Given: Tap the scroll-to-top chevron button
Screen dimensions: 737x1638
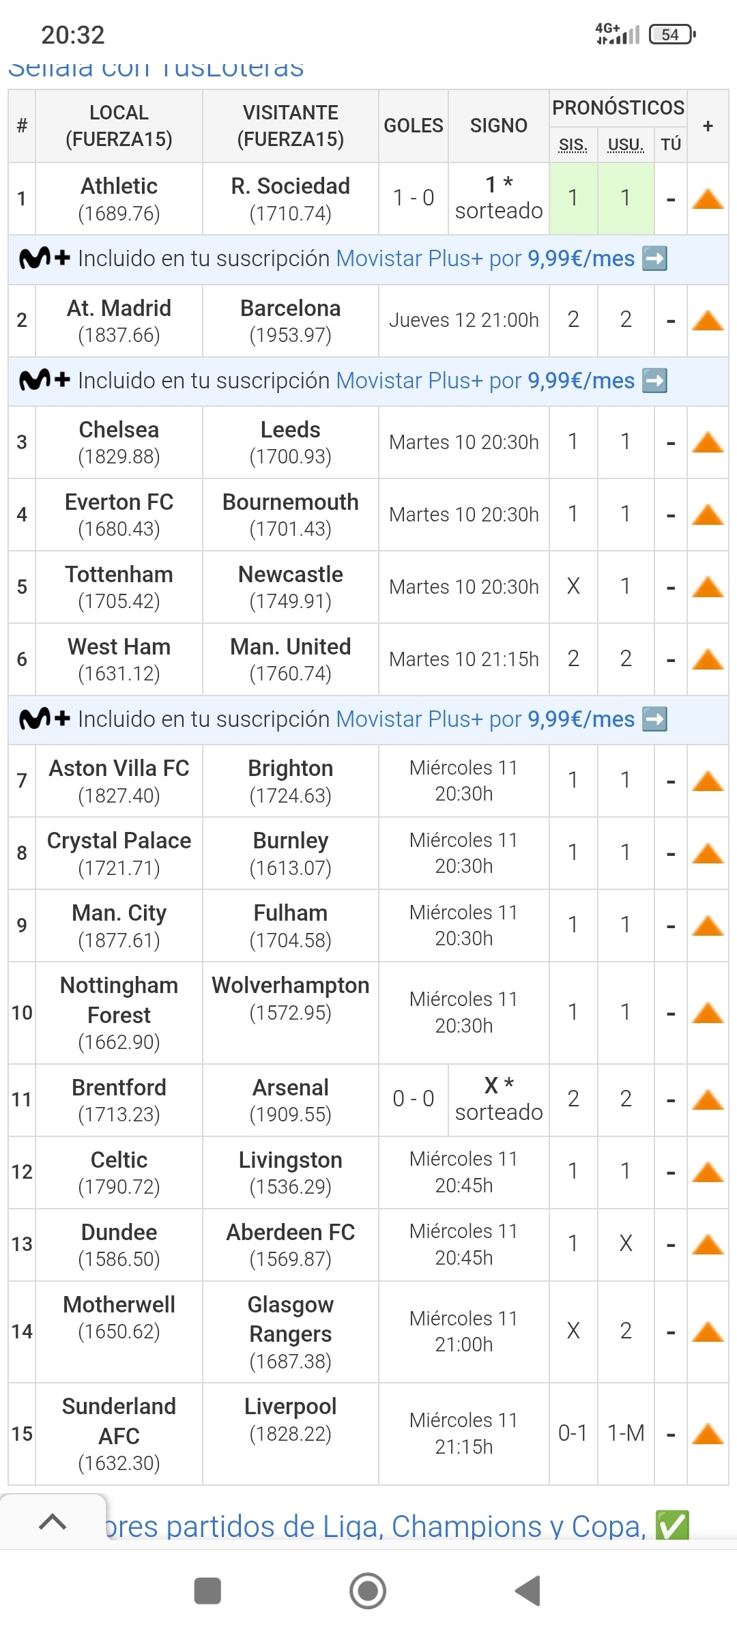Looking at the screenshot, I should (x=53, y=1521).
